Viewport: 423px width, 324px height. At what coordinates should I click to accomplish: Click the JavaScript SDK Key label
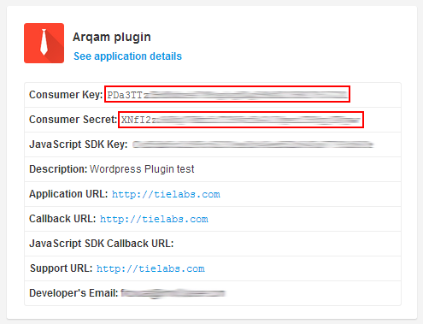[79, 144]
